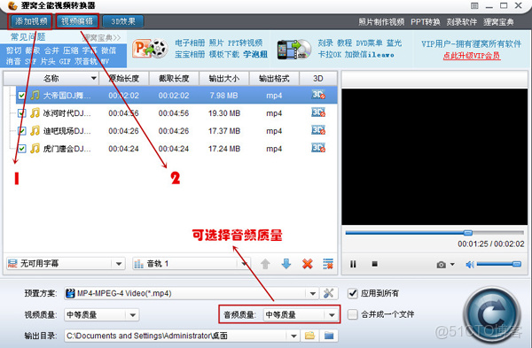The width and height of the screenshot is (532, 348).
Task: Click the PowerPoint-to-video conversion icon
Action: [x=151, y=49]
